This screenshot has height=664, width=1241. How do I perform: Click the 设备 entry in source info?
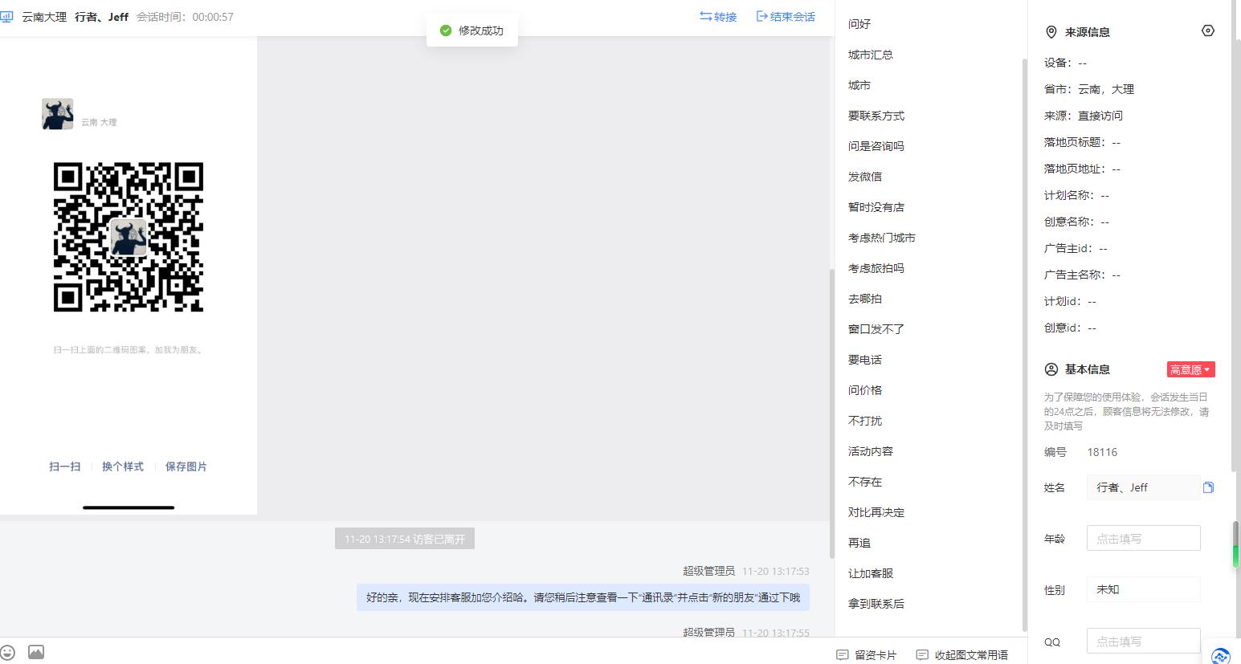(1065, 63)
